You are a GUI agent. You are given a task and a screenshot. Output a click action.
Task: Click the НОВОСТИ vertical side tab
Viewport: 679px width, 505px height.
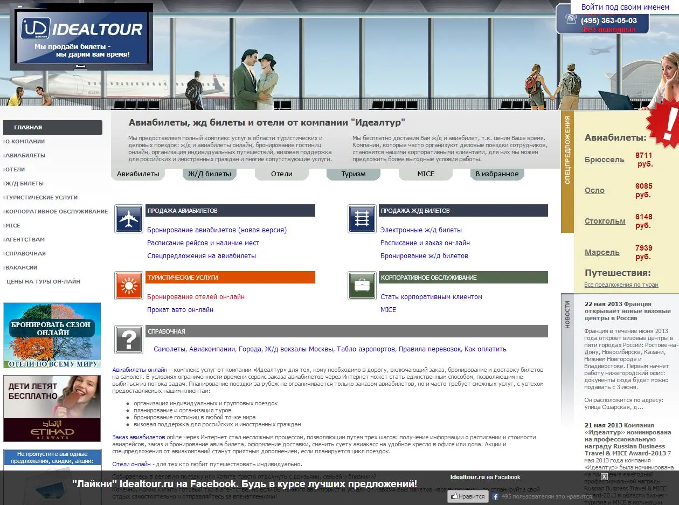coord(567,315)
